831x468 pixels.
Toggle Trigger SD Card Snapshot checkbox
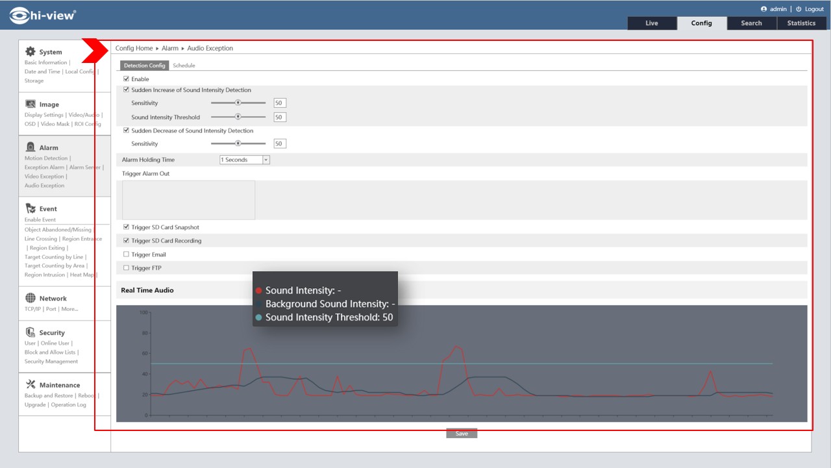tap(126, 227)
